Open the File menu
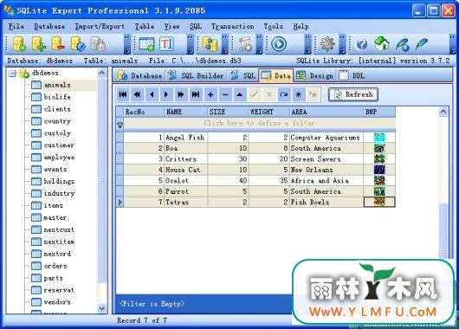Viewport: 459px width, 329px height. click(x=16, y=26)
